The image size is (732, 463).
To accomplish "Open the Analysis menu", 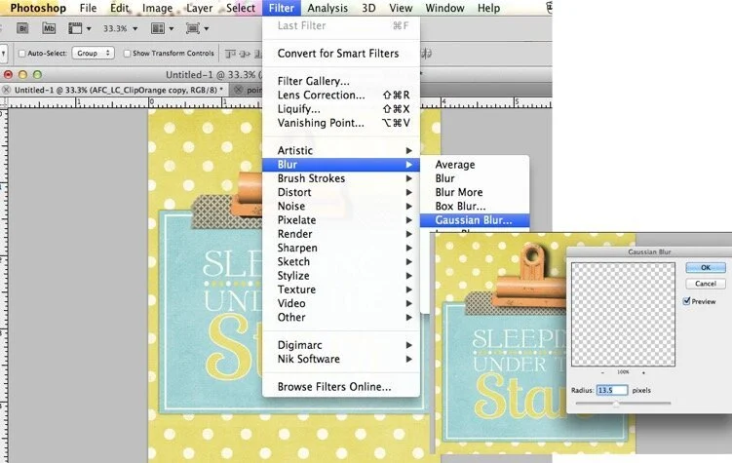I will click(x=327, y=8).
